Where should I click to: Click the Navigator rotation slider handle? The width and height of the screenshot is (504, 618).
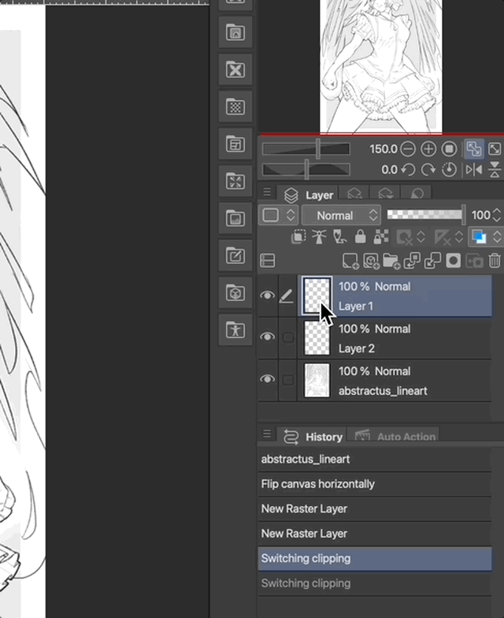coord(306,169)
